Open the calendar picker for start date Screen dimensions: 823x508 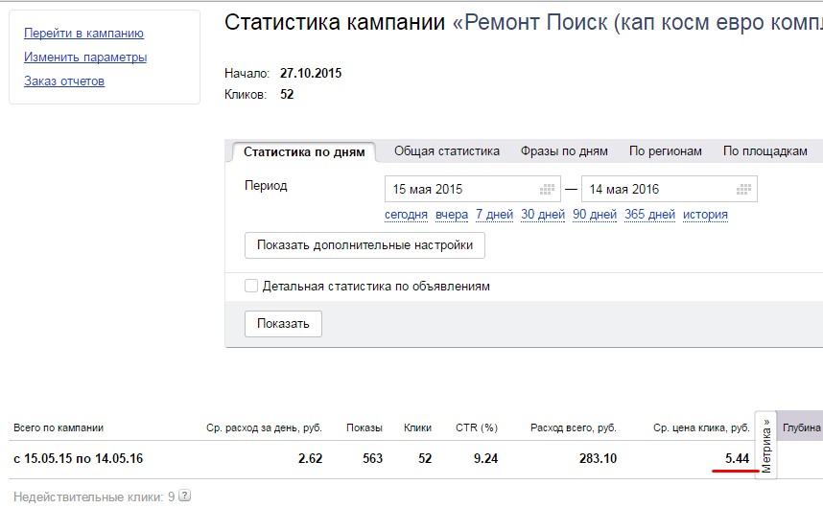pyautogui.click(x=548, y=189)
